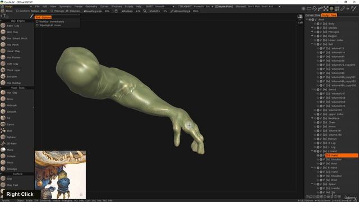Toggle Conform Retopo Mesh checkbox
This screenshot has height=202, width=359.
(x=17, y=11)
